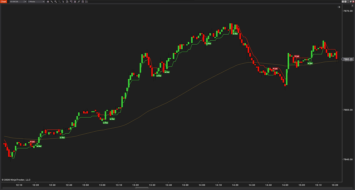
Task: Click the 14:00 time axis label
Action: 202,185
